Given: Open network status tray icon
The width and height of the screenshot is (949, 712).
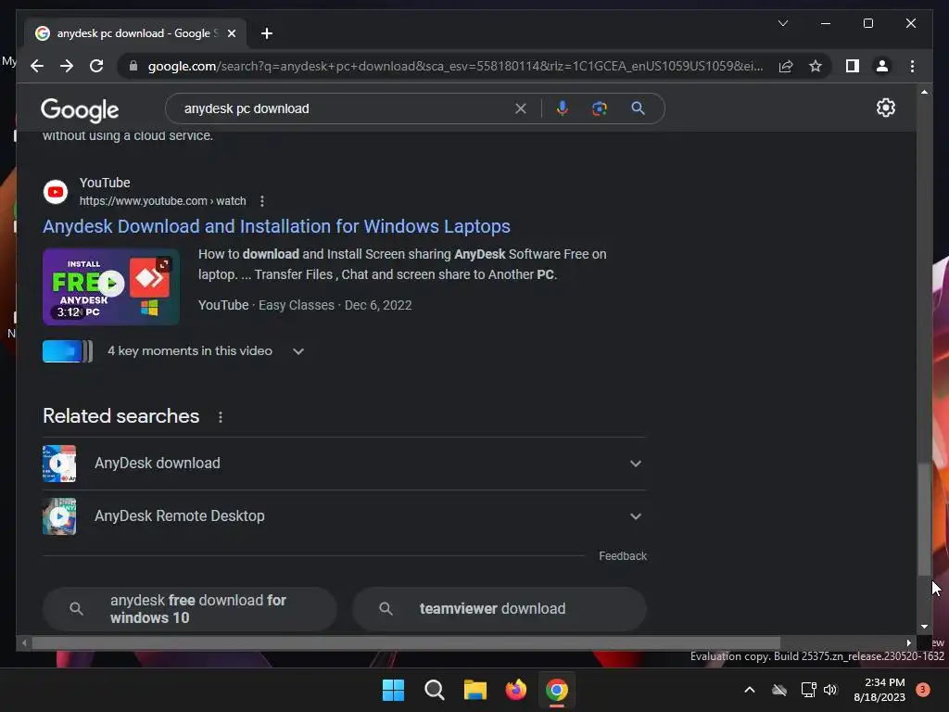Looking at the screenshot, I should pyautogui.click(x=808, y=690).
